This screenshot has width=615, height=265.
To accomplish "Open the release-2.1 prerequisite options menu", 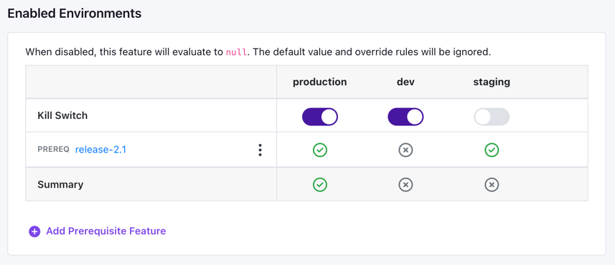I will pyautogui.click(x=260, y=150).
